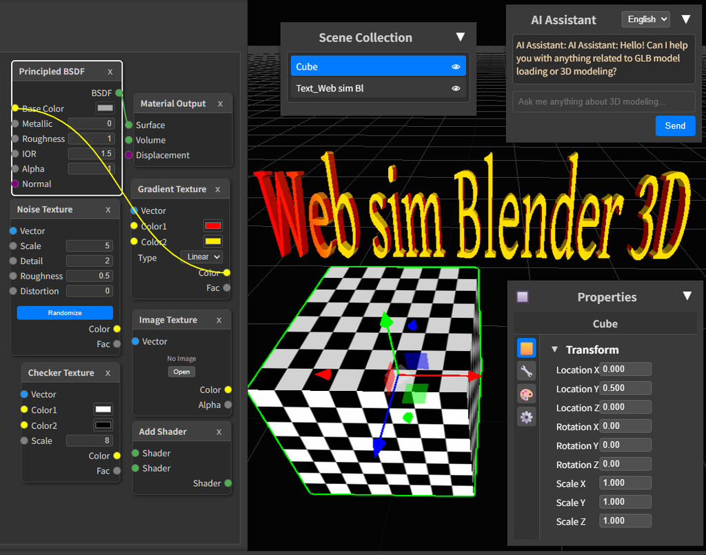Click the Randomize button in Noise Texture
Viewport: 706px width, 555px height.
[x=65, y=313]
